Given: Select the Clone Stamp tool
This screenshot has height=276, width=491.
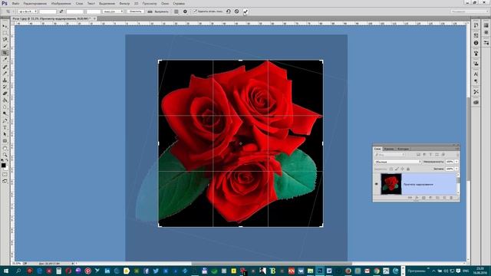Looking at the screenshot, I should (5, 80).
